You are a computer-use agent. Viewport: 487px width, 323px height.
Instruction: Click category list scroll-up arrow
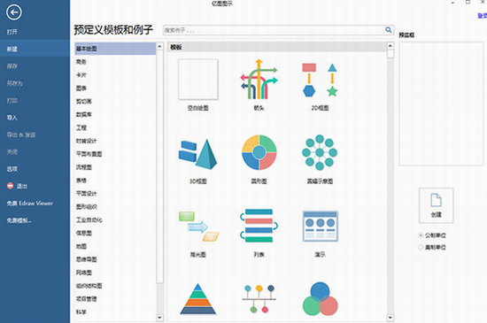(159, 46)
